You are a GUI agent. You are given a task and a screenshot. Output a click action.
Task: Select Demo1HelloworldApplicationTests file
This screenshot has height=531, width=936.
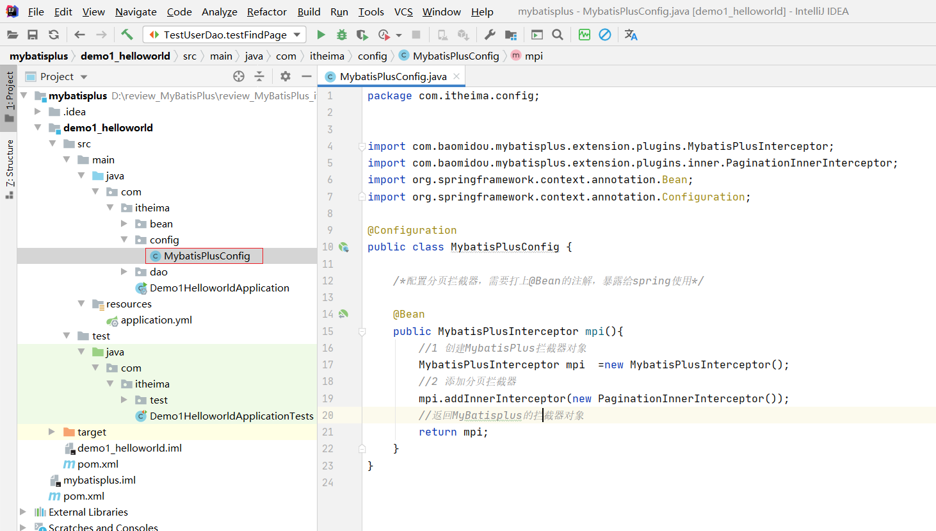coord(225,416)
